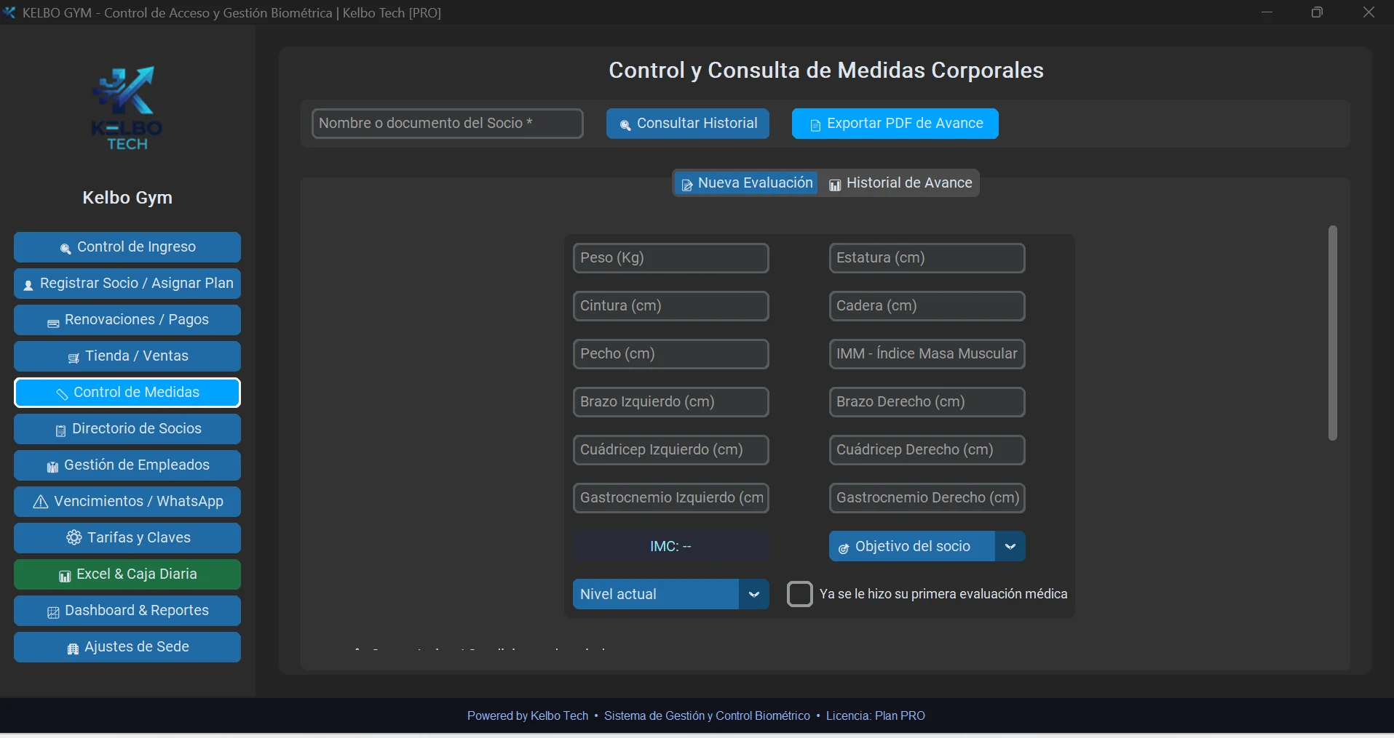Click the Estatura (cm) field
This screenshot has width=1394, height=738.
pyautogui.click(x=927, y=258)
